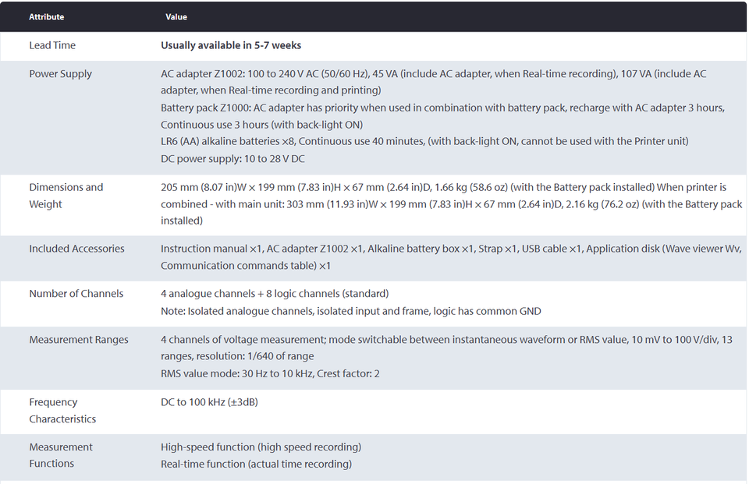Image resolution: width=749 pixels, height=484 pixels.
Task: Select the Power Supply attribute label
Action: [x=60, y=74]
